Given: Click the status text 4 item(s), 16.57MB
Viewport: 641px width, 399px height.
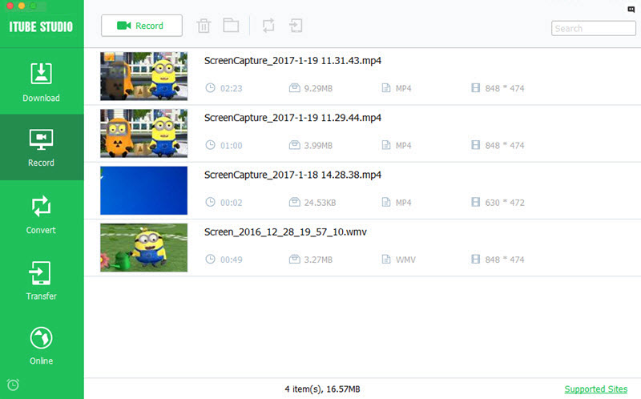Looking at the screenshot, I should (322, 389).
